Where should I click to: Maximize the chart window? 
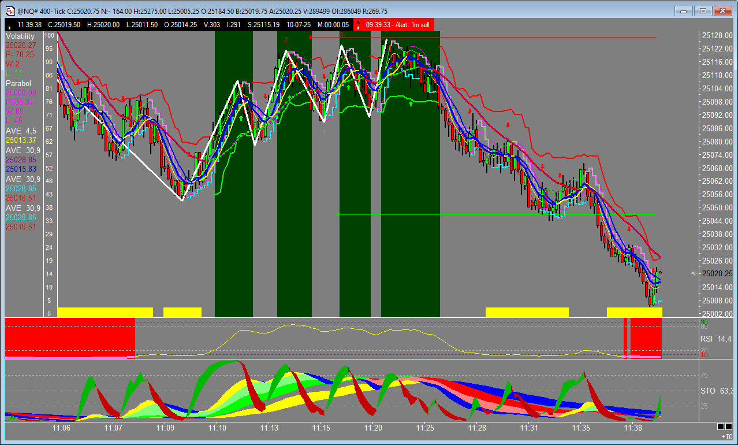703,10
